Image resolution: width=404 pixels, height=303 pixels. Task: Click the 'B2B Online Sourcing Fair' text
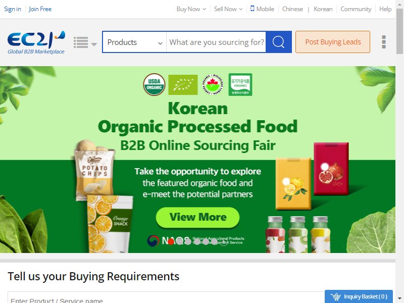click(x=197, y=145)
